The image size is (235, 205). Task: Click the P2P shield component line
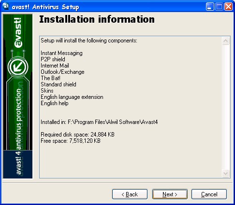click(x=53, y=59)
